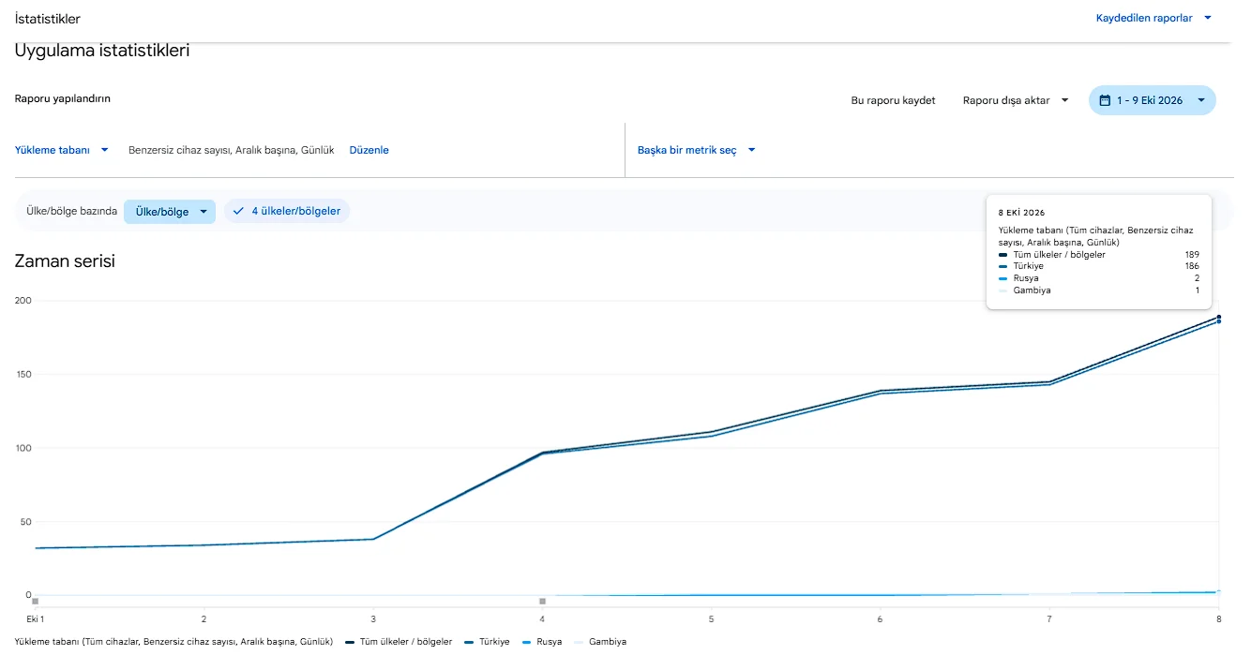1251x670 pixels.
Task: Click the 50 y-axis label
Action: pyautogui.click(x=26, y=522)
